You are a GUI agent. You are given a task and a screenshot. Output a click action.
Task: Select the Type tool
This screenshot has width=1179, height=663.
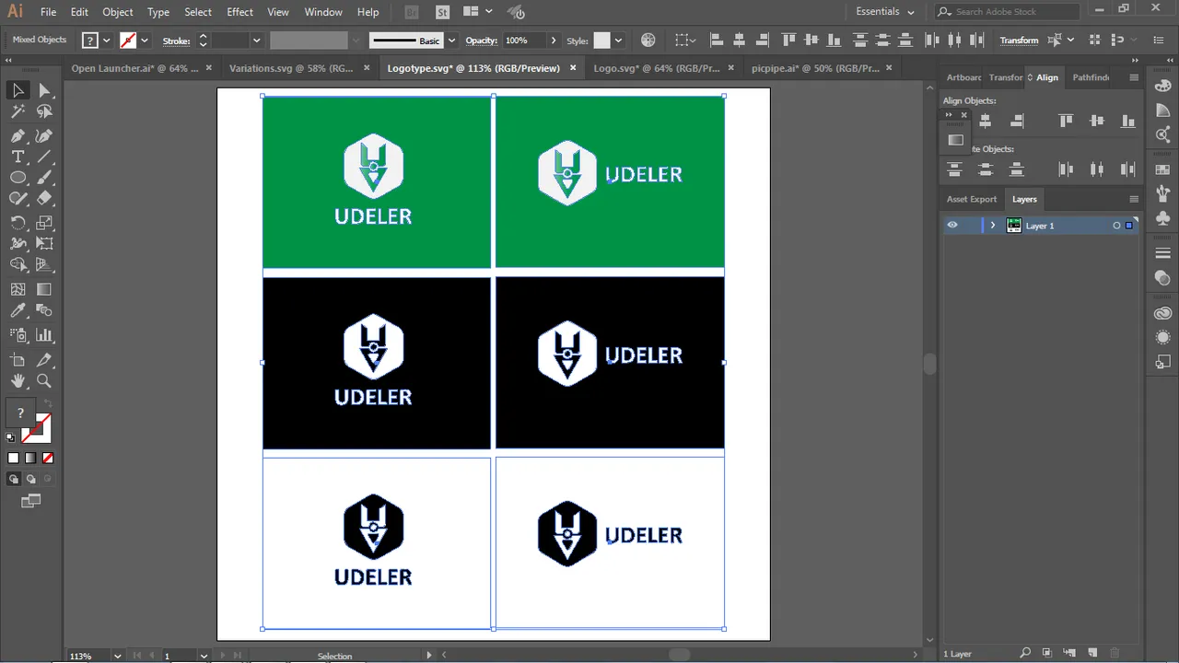pos(18,157)
